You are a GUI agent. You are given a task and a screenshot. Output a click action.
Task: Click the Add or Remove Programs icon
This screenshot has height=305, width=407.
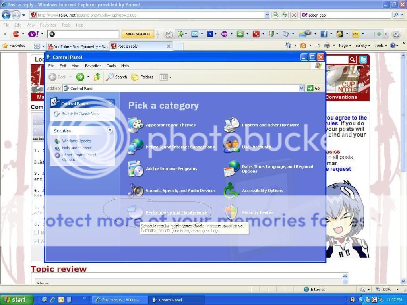(135, 169)
